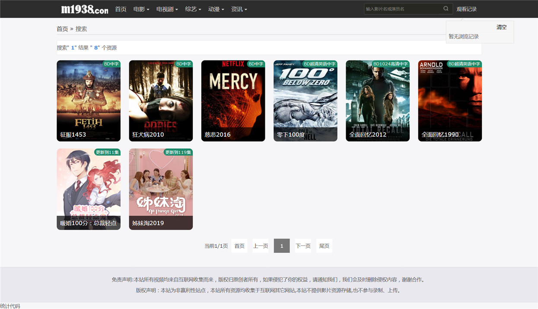Click the search magnifier icon
The image size is (538, 309).
tap(446, 9)
